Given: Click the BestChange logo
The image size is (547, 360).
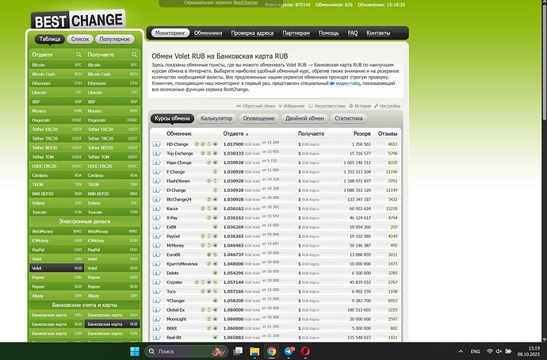Looking at the screenshot, I should [77, 18].
